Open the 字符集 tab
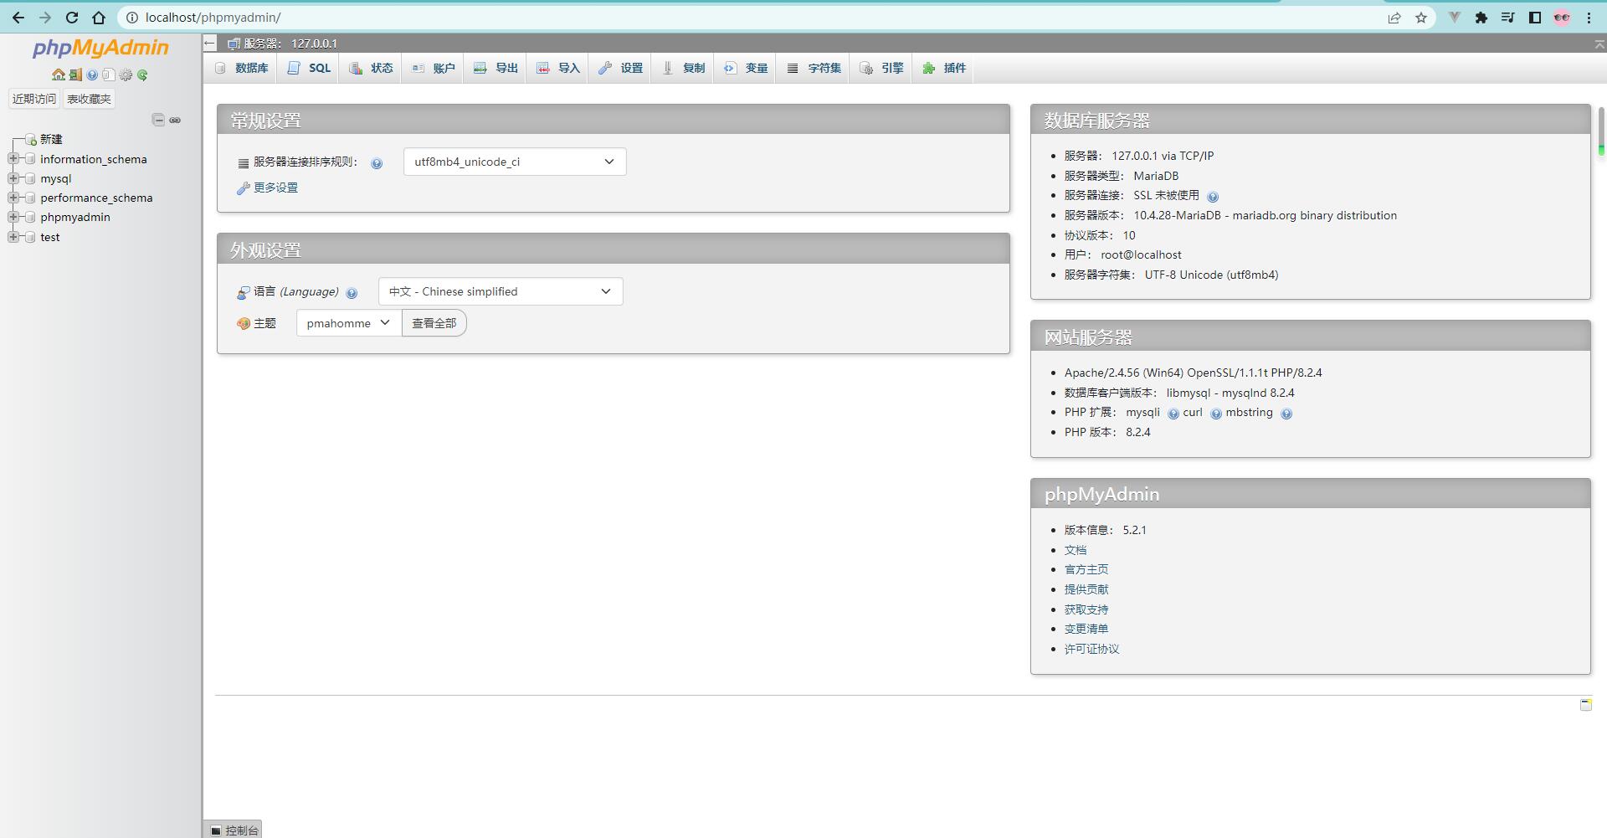Image resolution: width=1607 pixels, height=838 pixels. coord(814,69)
